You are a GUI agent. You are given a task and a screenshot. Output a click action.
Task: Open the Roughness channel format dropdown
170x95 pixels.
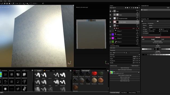135,61
